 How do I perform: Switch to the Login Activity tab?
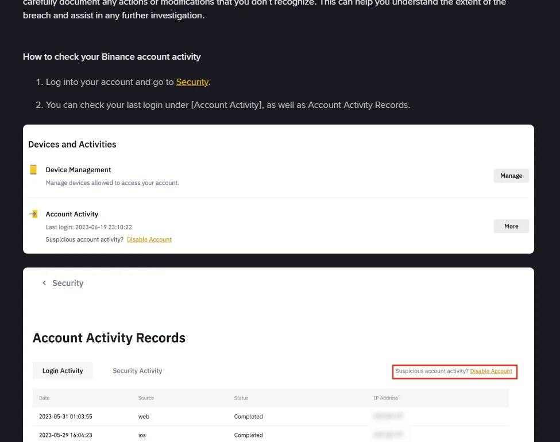coord(63,371)
